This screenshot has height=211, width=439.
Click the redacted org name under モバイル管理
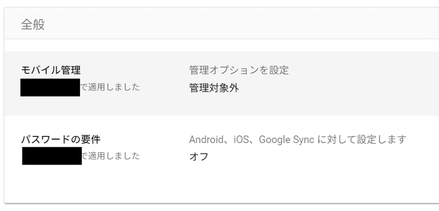[50, 88]
